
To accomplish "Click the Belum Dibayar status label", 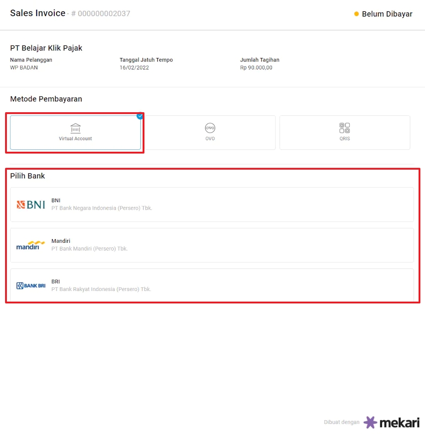I will click(x=387, y=14).
